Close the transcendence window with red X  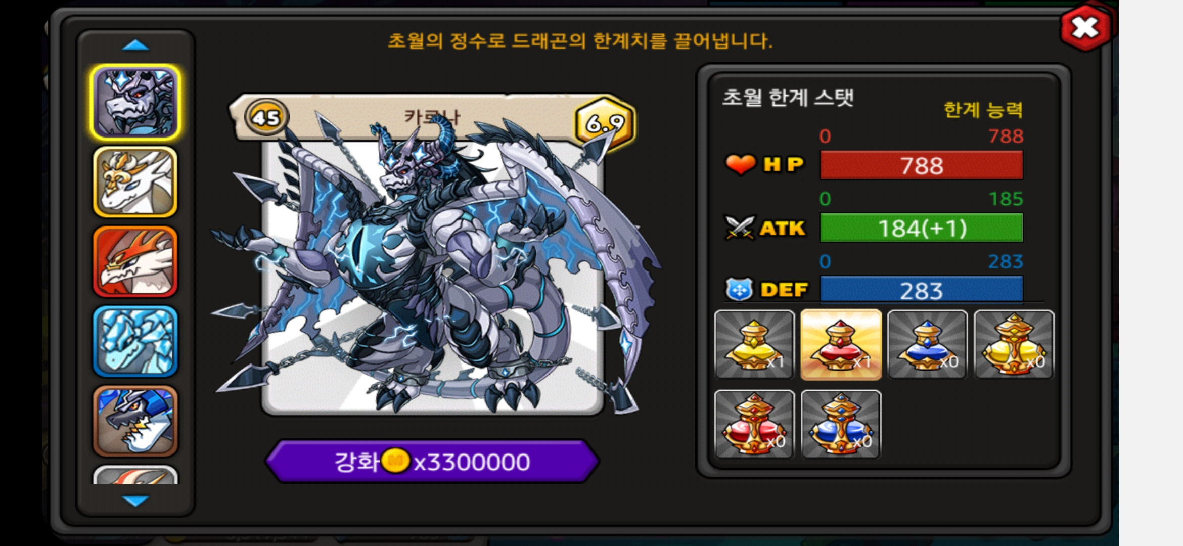1085,28
